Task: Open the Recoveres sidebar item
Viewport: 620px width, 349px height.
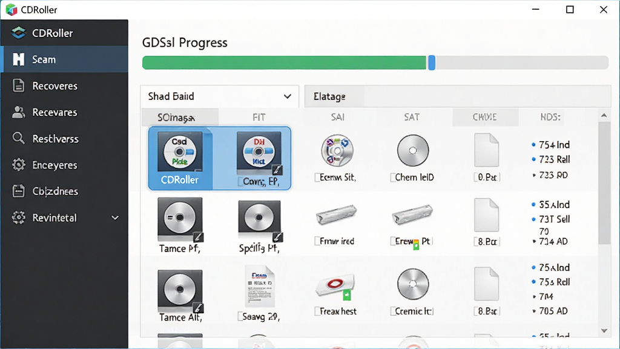Action: [64, 86]
